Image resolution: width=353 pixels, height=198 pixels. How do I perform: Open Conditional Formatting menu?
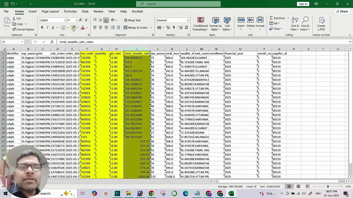[200, 24]
